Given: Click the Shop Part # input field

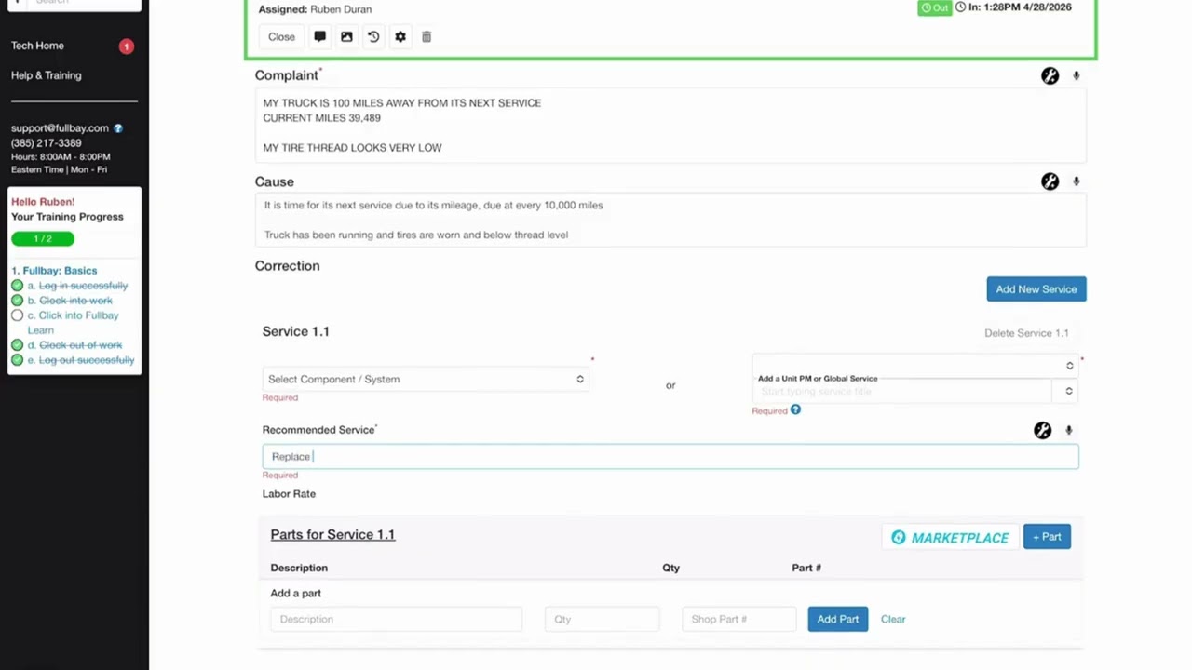Looking at the screenshot, I should 738,620.
